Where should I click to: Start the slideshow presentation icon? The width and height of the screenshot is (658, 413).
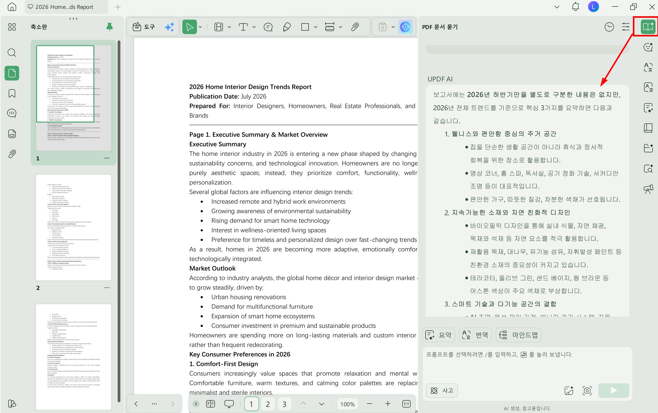229,404
